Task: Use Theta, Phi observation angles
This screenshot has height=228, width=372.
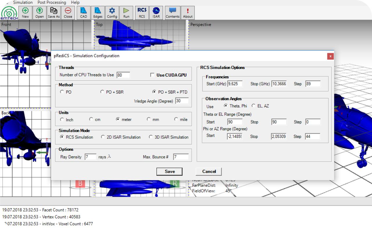Action: [x=226, y=106]
